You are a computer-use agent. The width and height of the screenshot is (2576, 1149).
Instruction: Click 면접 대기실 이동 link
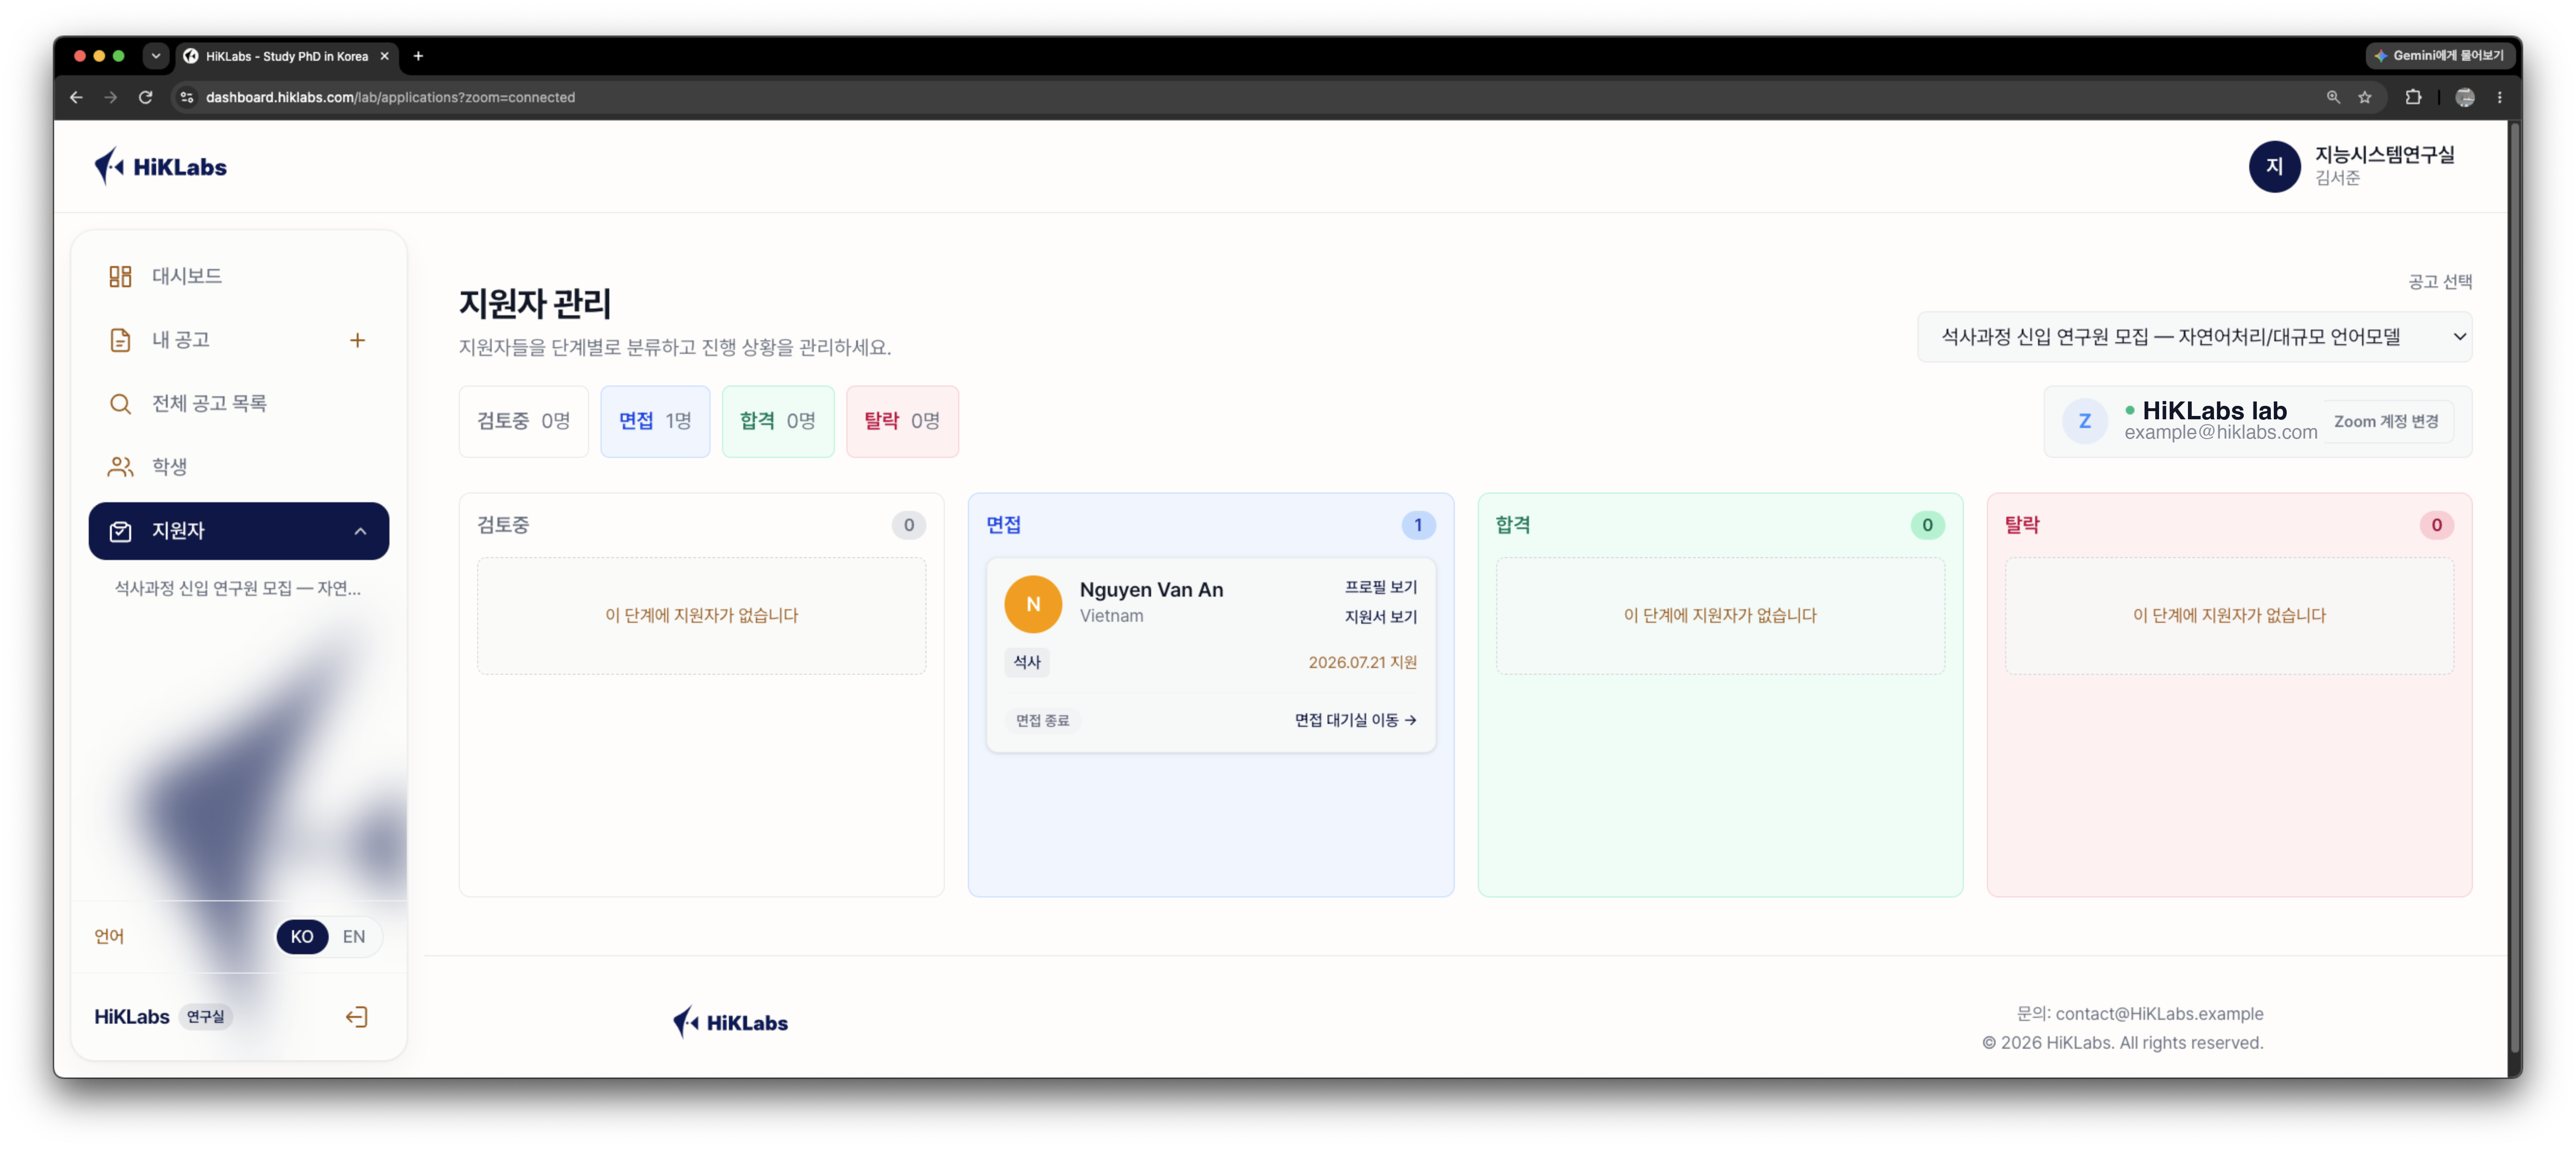[1355, 720]
